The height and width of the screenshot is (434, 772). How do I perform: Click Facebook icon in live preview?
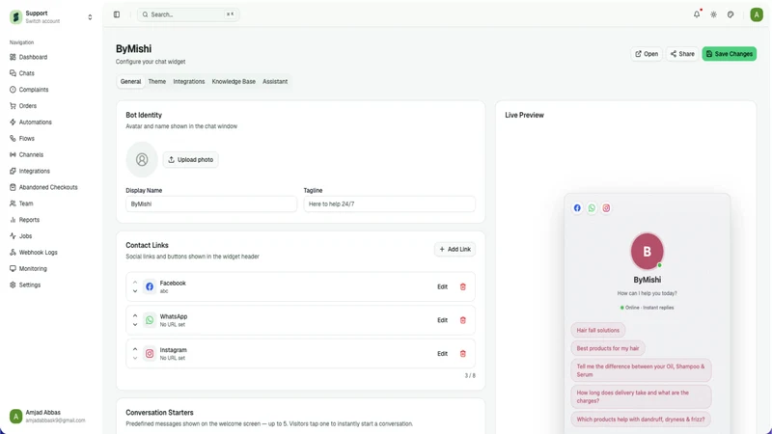pyautogui.click(x=577, y=208)
